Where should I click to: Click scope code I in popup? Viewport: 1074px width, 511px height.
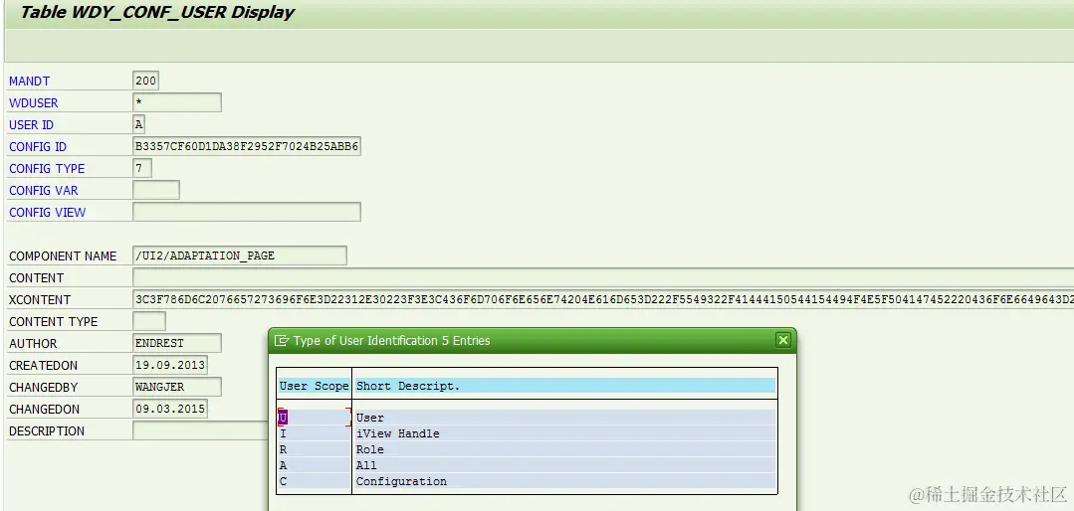(x=283, y=433)
